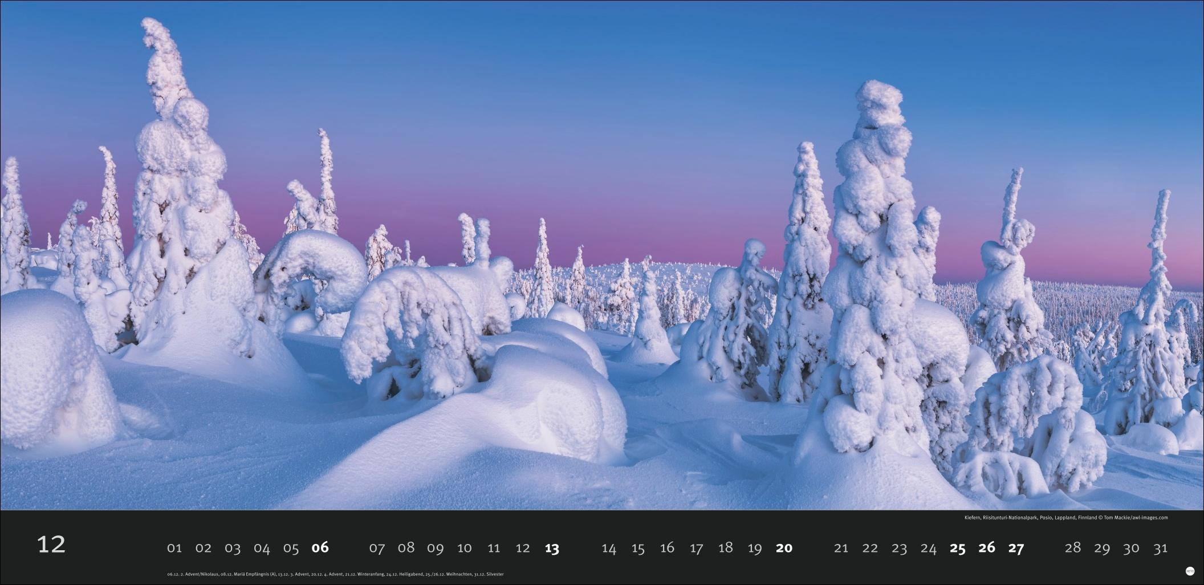Select bold Sunday date 27
Screen dimensions: 1204x585
tap(1016, 548)
